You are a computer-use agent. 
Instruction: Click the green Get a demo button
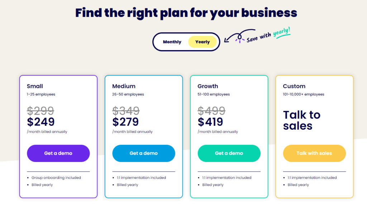229,153
